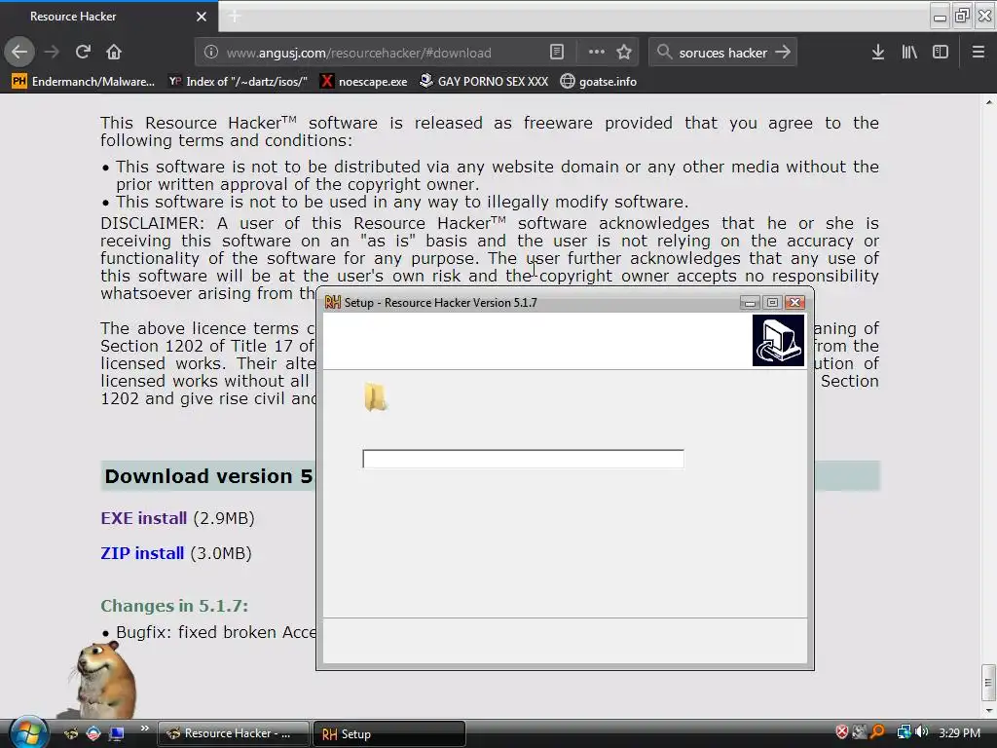Click page scrollbar up arrow
This screenshot has width=997, height=748.
coord(988,101)
